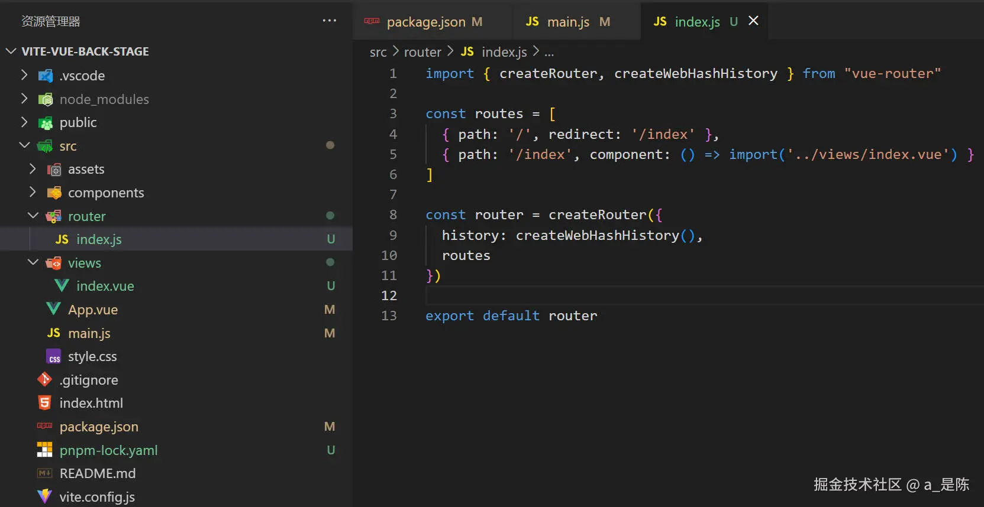Click the CSS icon of style.css
984x507 pixels.
[54, 356]
